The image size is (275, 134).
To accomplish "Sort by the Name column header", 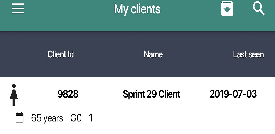I will coord(153,54).
